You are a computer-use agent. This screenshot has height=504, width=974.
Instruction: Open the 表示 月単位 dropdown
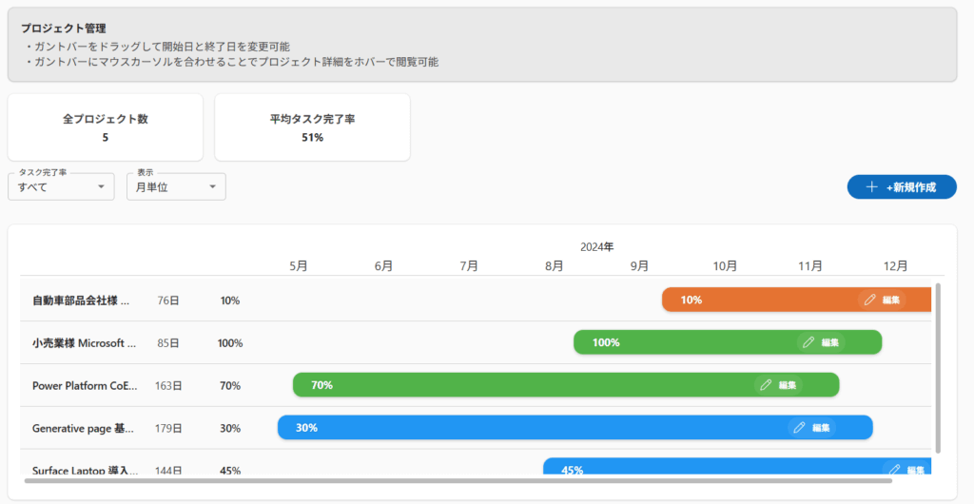tap(176, 187)
